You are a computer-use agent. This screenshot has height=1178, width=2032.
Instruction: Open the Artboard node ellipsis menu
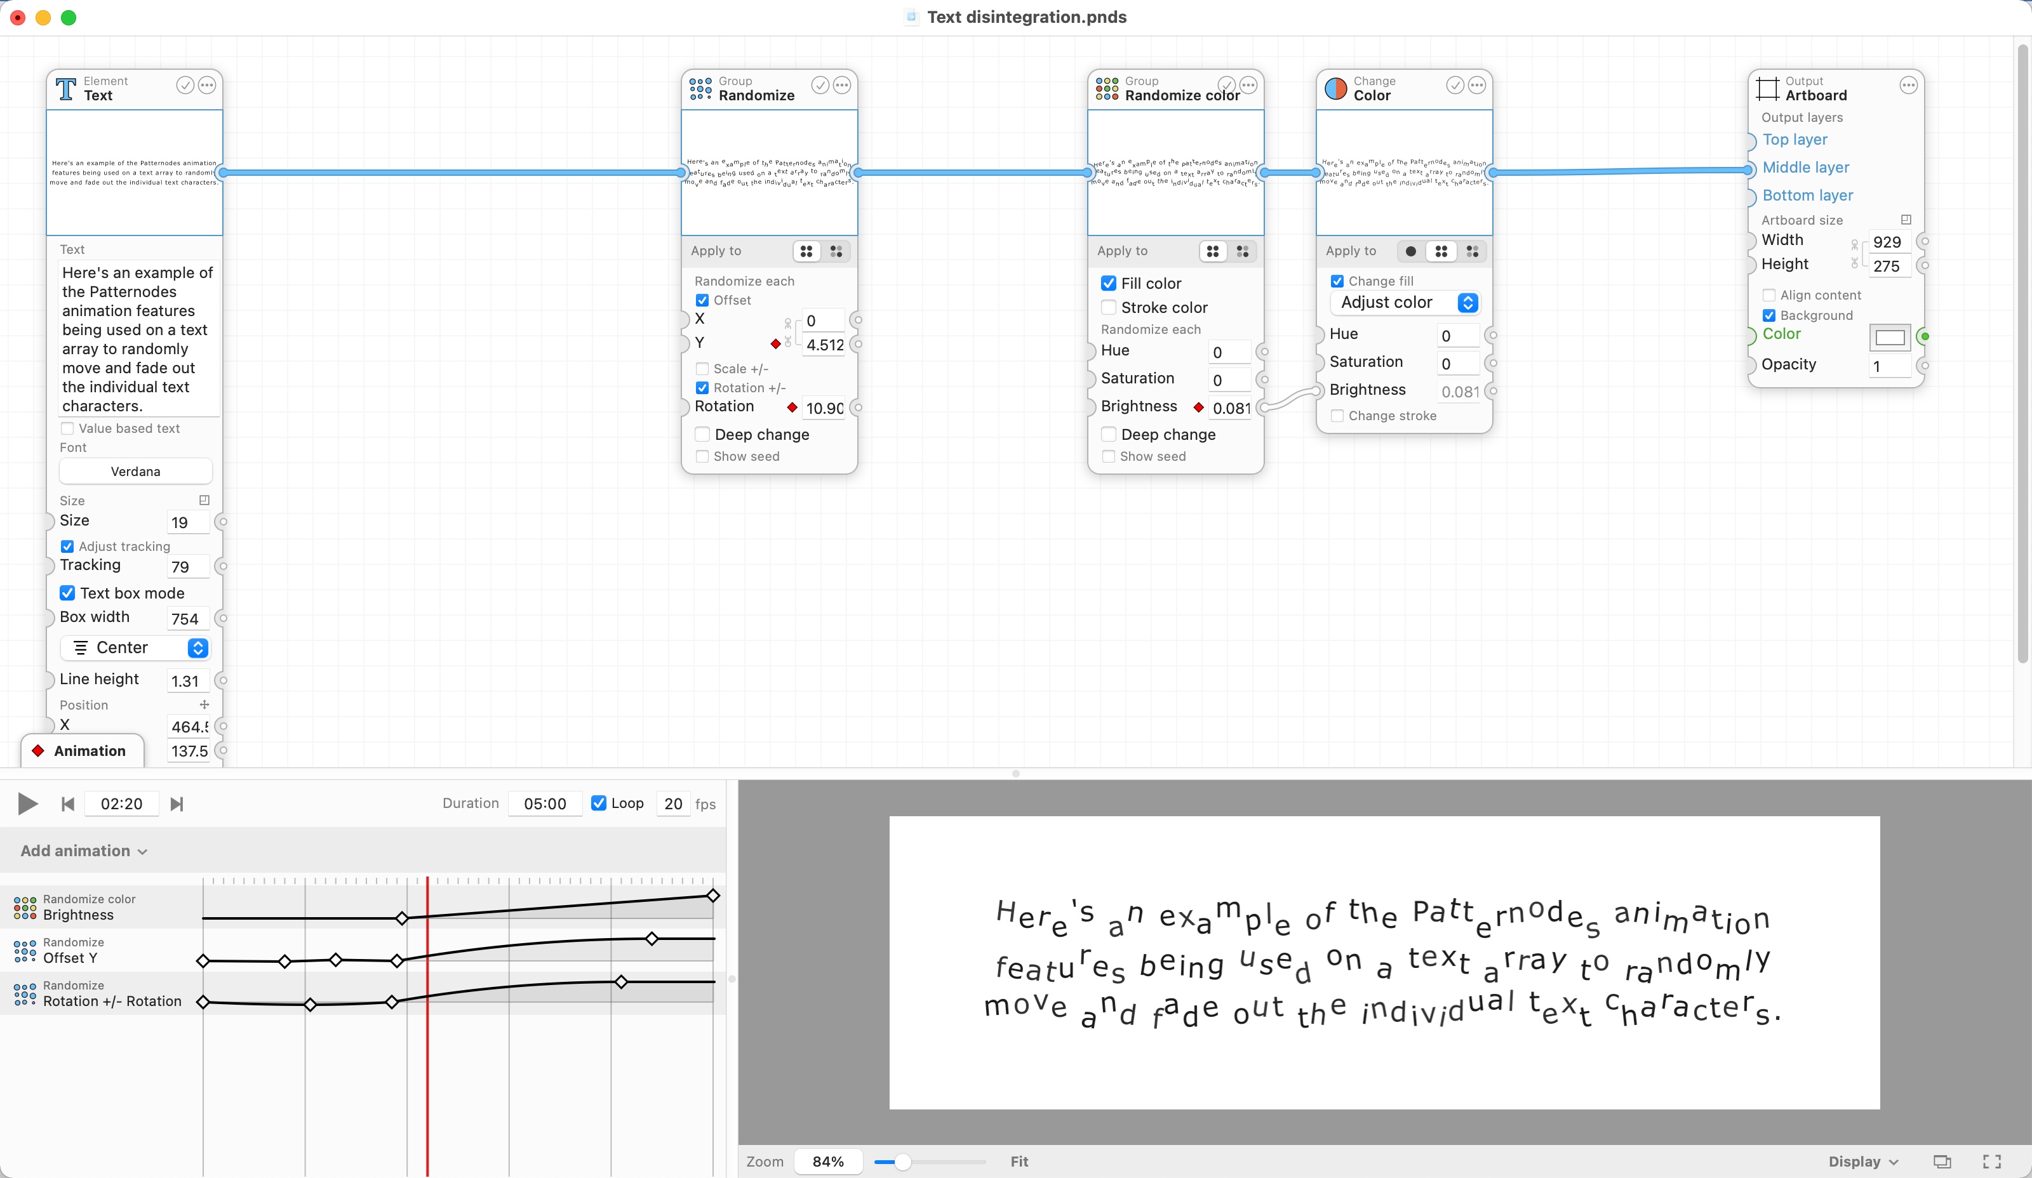(1909, 86)
